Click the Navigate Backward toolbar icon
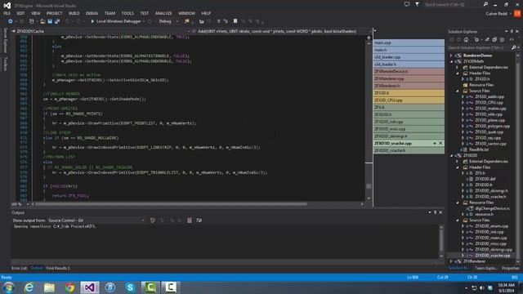The image size is (523, 294). (x=11, y=21)
